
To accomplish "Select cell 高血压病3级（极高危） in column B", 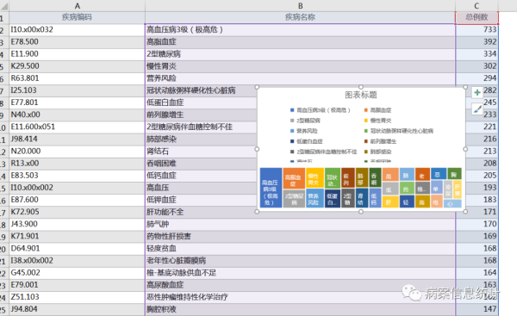I will point(301,29).
